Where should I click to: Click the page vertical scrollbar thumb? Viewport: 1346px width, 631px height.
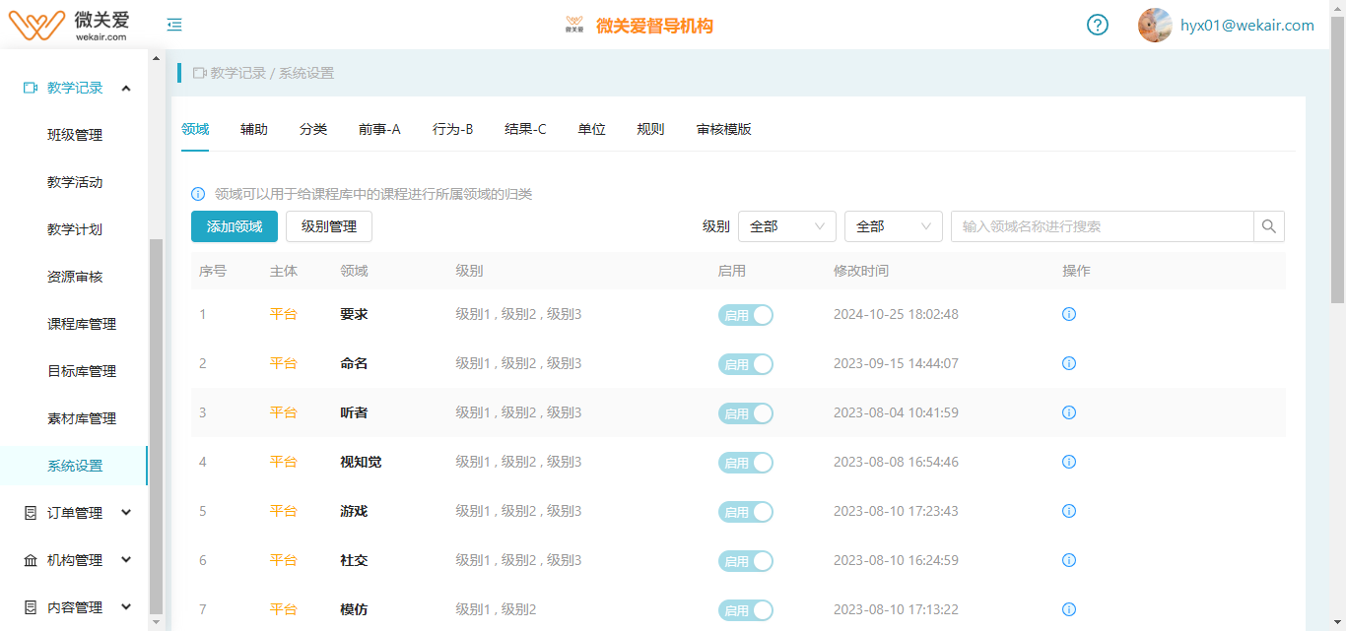pos(1337,159)
